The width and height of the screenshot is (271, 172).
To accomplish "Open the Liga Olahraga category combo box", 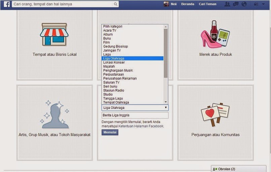I will [135, 107].
